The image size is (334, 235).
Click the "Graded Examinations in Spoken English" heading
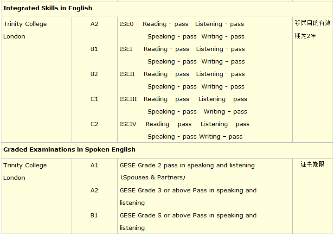(69, 150)
